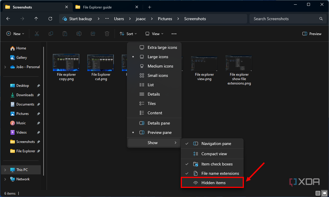Select the Cut icon in the toolbar
The height and width of the screenshot is (197, 329).
click(37, 34)
